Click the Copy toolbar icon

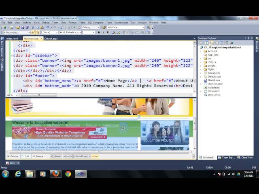point(37,27)
